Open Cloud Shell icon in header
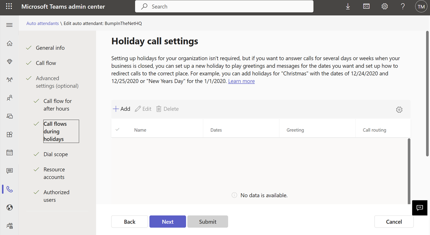 [x=366, y=6]
